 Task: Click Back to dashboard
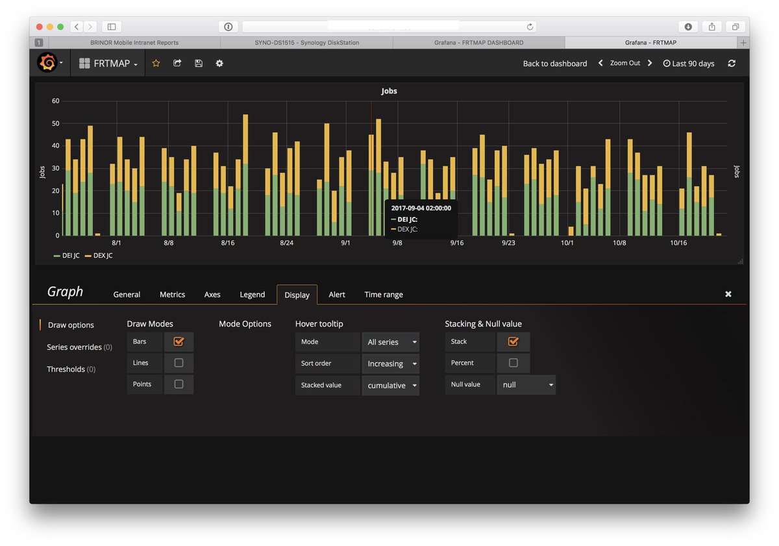click(555, 63)
